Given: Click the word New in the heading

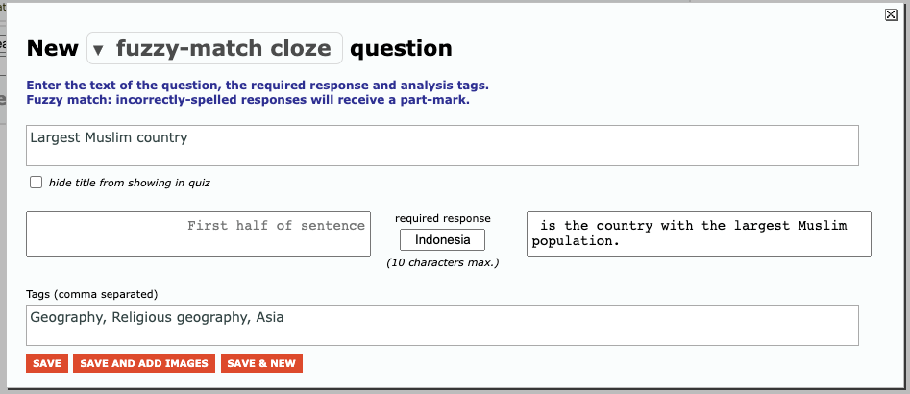Looking at the screenshot, I should (x=52, y=48).
